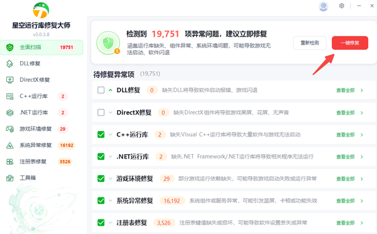The height and width of the screenshot is (234, 377).
Task: Uncheck the .NET运行库 row checkbox
Action: 101,157
